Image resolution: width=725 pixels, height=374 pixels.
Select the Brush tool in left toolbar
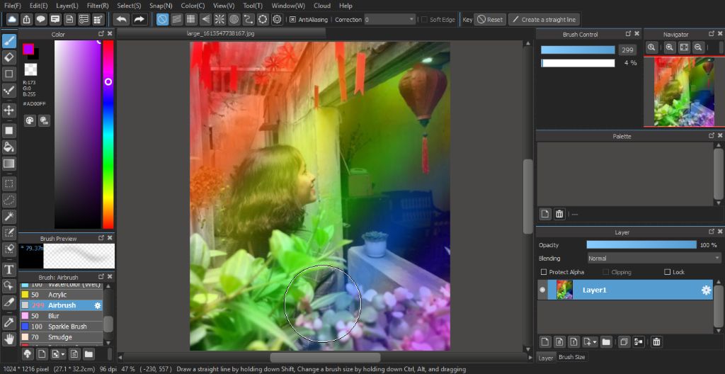coord(9,41)
